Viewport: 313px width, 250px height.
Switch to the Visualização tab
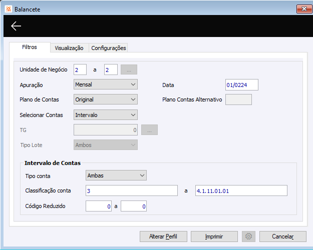coord(69,48)
